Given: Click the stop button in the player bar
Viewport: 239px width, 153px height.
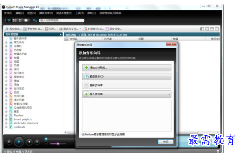Looking at the screenshot, I should coord(29,142).
